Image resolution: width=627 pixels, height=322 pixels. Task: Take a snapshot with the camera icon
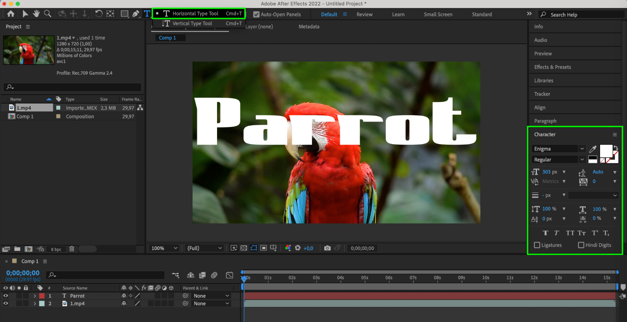[327, 248]
